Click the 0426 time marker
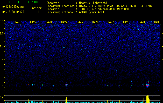Image resolution: width=163 pixels, height=103 pixels. pyautogui.click(x=95, y=22)
